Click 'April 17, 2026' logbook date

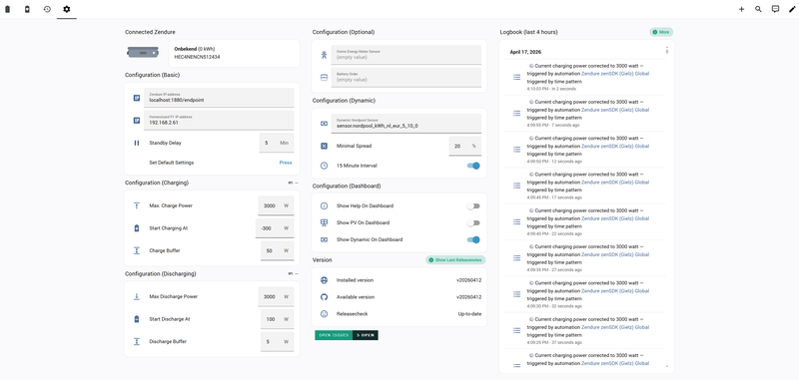click(x=525, y=52)
